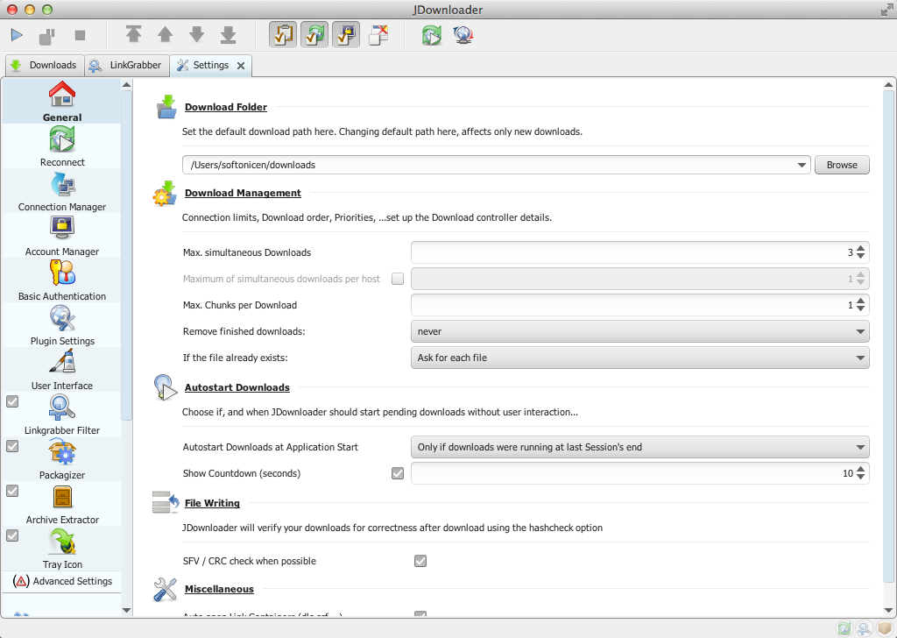The width and height of the screenshot is (897, 638).
Task: Open Advanced Settings
Action: [62, 581]
